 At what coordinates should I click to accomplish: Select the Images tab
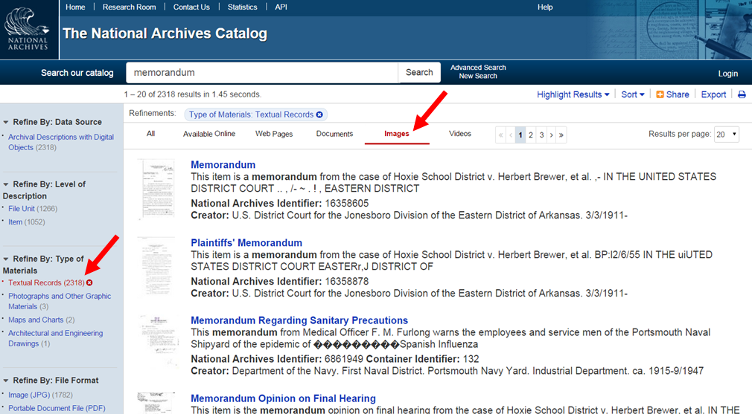coord(397,134)
